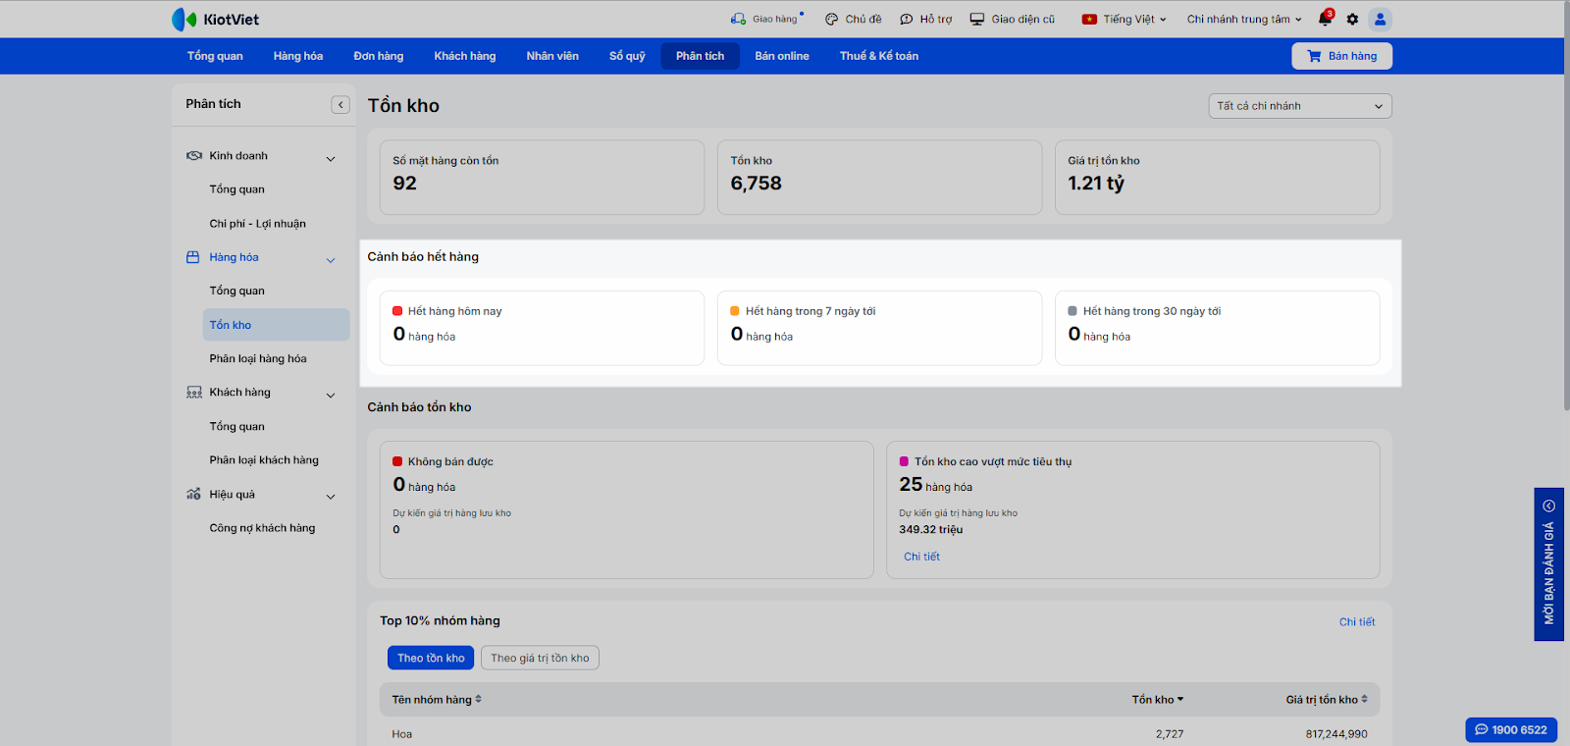
Task: Open the Bán online menu
Action: (782, 56)
